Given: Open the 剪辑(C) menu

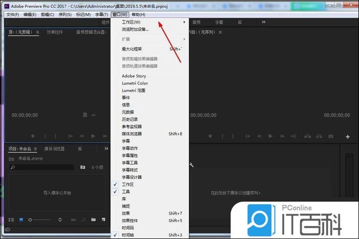Looking at the screenshot, I should (x=48, y=15).
